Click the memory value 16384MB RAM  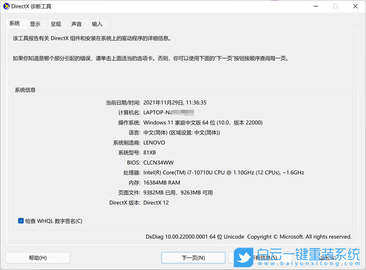click(x=162, y=183)
